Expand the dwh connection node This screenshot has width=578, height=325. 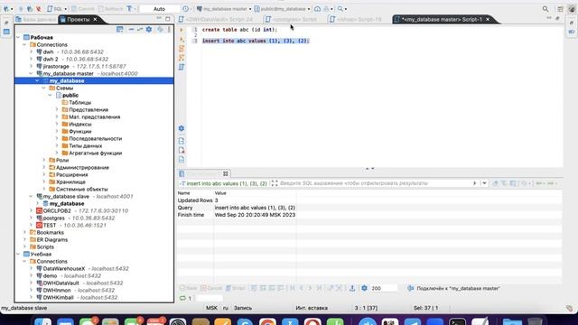tap(32, 52)
